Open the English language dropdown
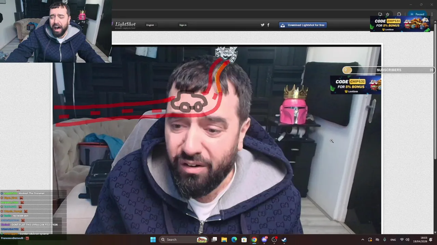This screenshot has width=437, height=245. coord(151,25)
